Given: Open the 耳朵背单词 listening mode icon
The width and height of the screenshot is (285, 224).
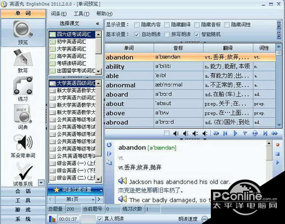Looking at the screenshot, I should point(23,146).
